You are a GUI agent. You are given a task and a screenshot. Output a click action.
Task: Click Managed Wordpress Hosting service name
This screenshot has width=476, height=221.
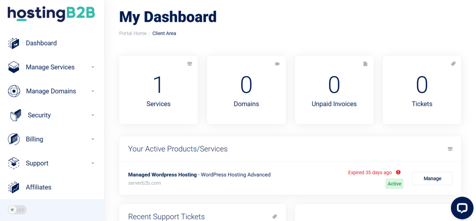tap(162, 175)
